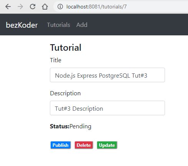Viewport: 188px width, 166px height.
Task: View site information icon beside the URL
Action: click(60, 7)
